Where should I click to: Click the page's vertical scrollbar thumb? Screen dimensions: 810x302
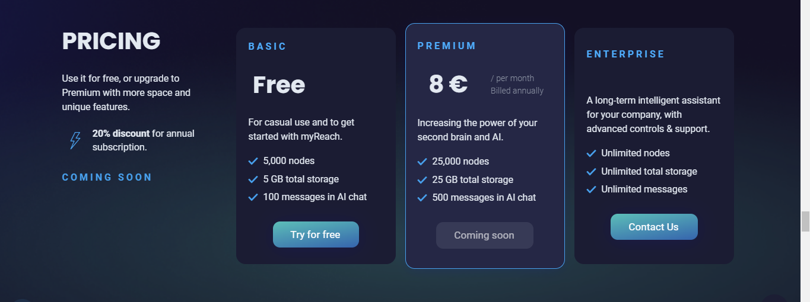[805, 221]
